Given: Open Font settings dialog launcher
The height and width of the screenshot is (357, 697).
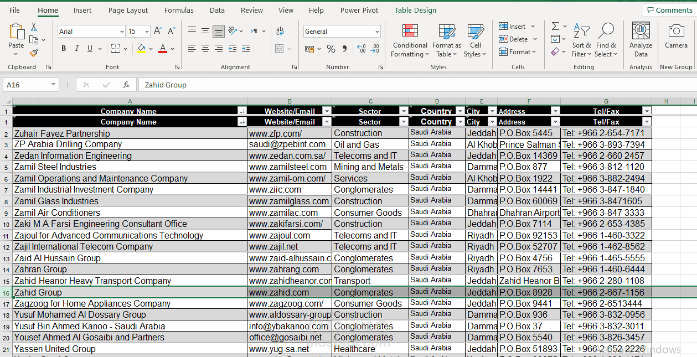Looking at the screenshot, I should click(x=177, y=67).
